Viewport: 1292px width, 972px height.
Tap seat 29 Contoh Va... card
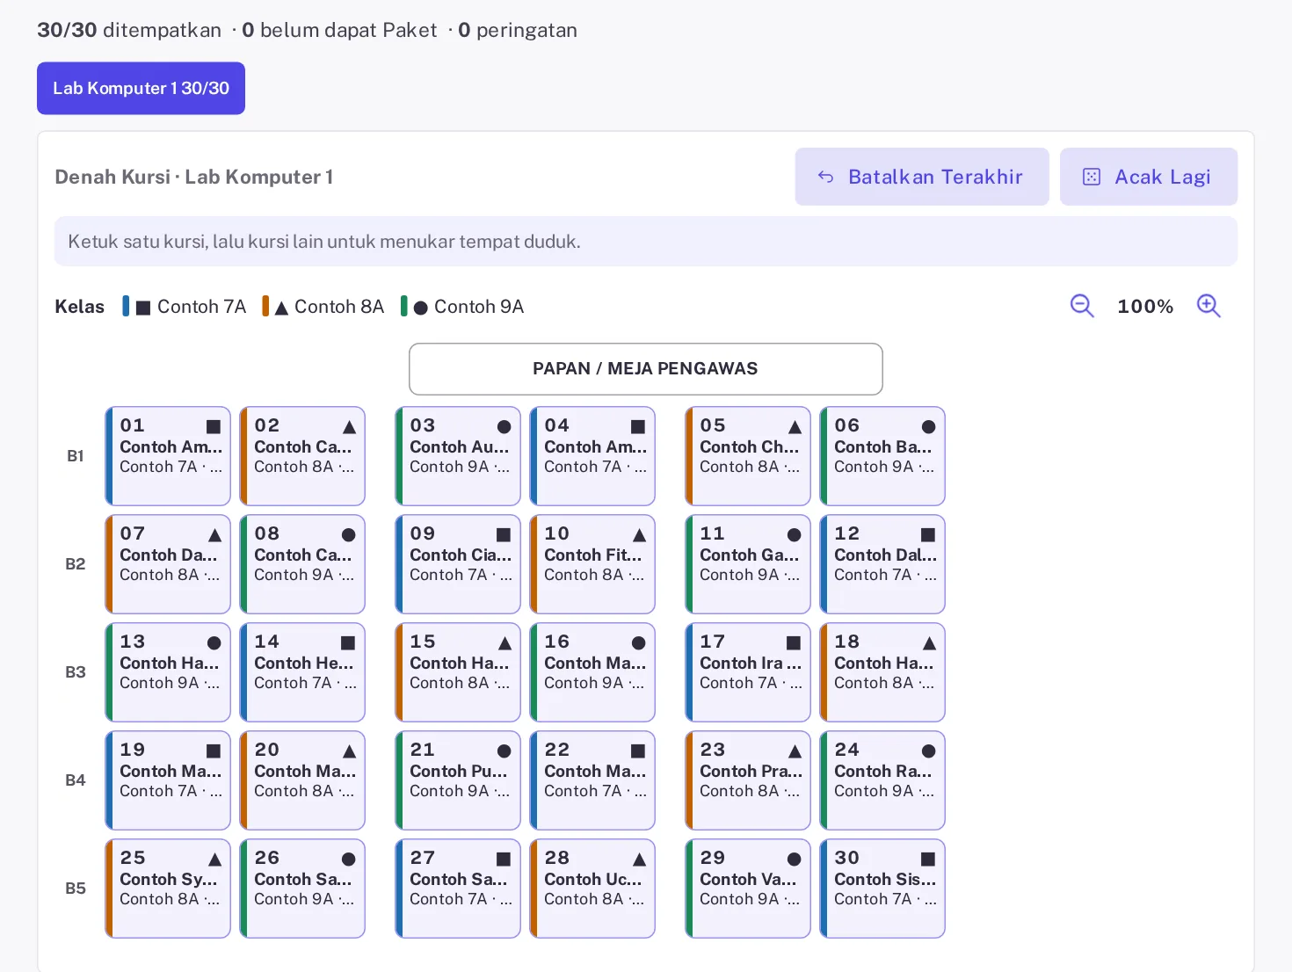(748, 889)
